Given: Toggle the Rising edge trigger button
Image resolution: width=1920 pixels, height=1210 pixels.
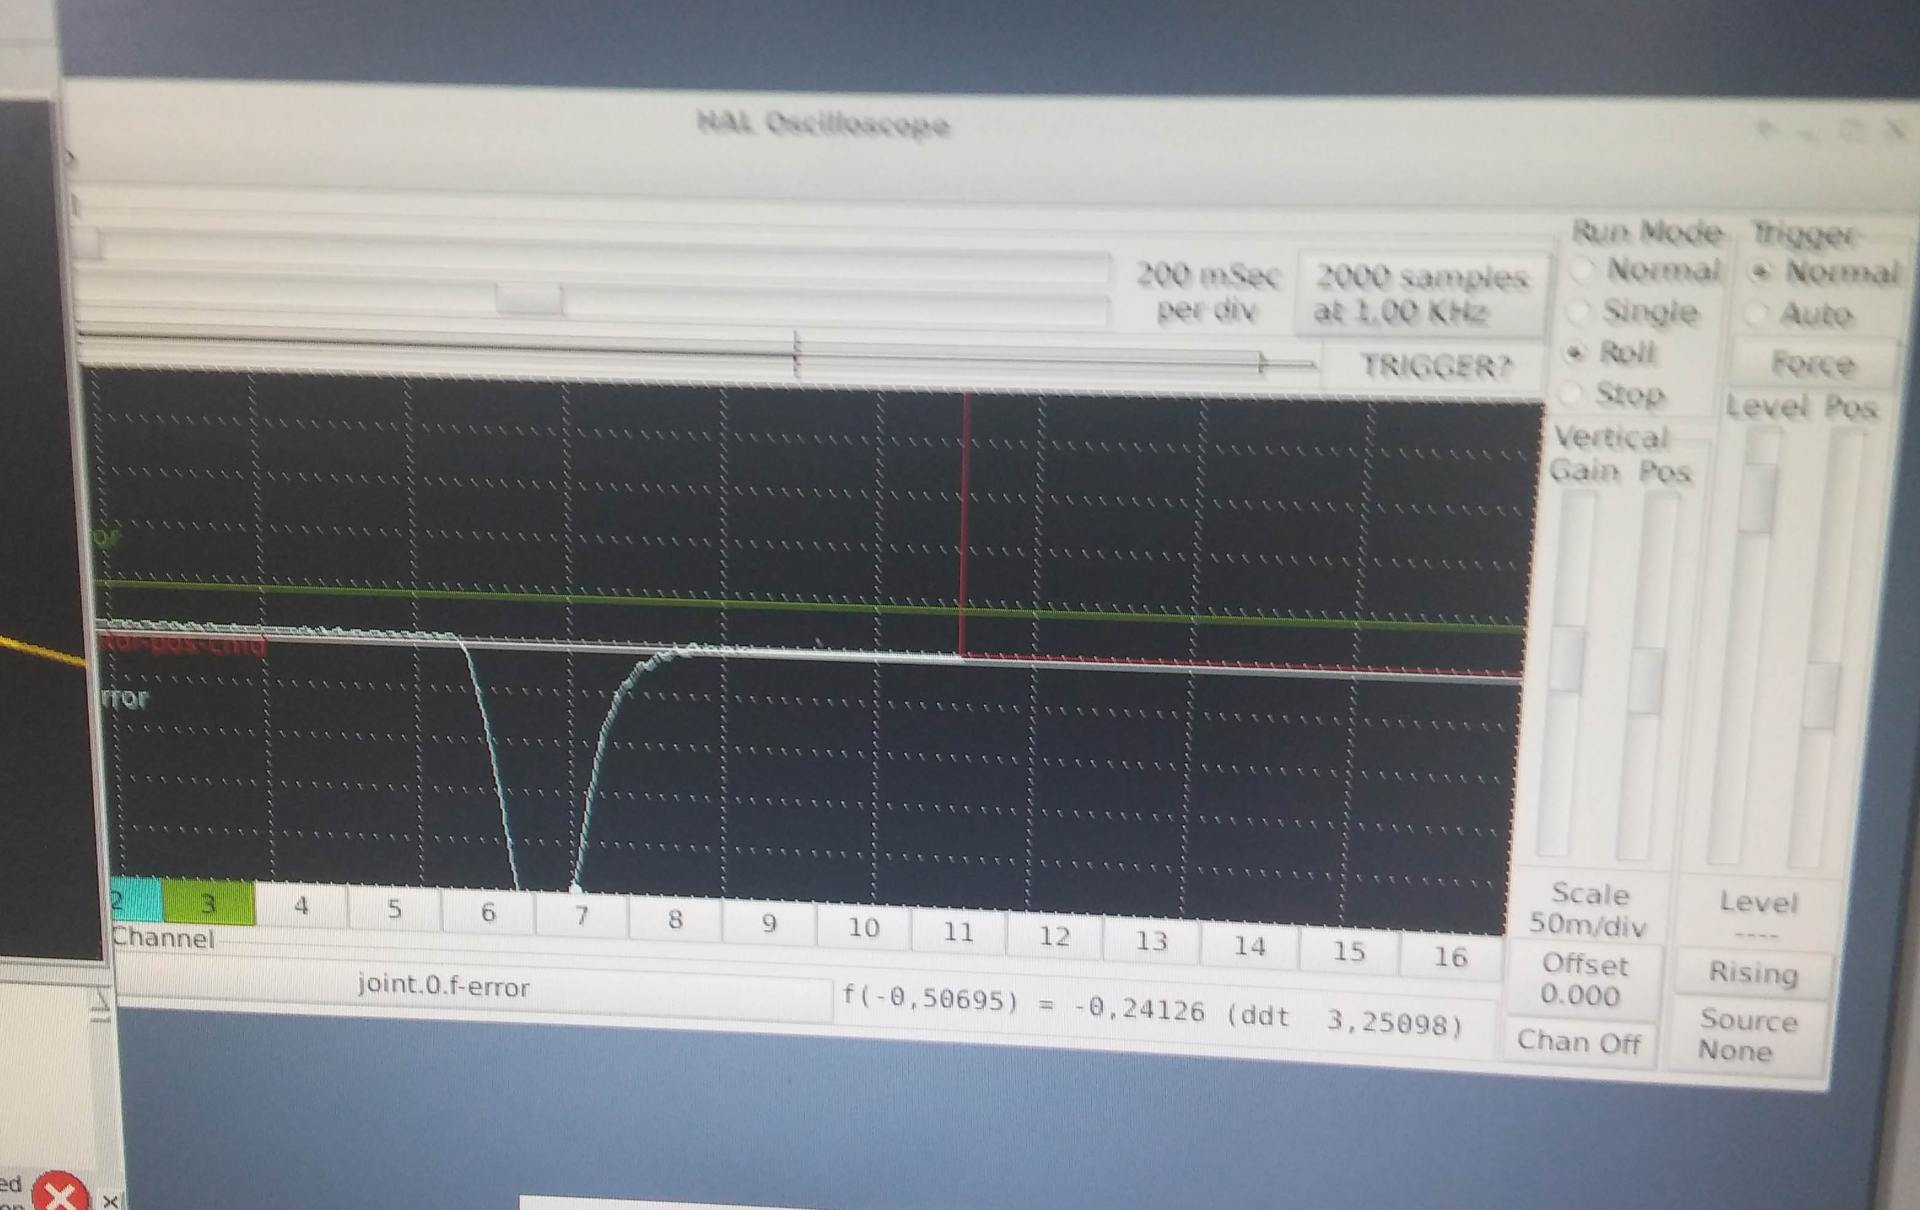Looking at the screenshot, I should (1752, 973).
